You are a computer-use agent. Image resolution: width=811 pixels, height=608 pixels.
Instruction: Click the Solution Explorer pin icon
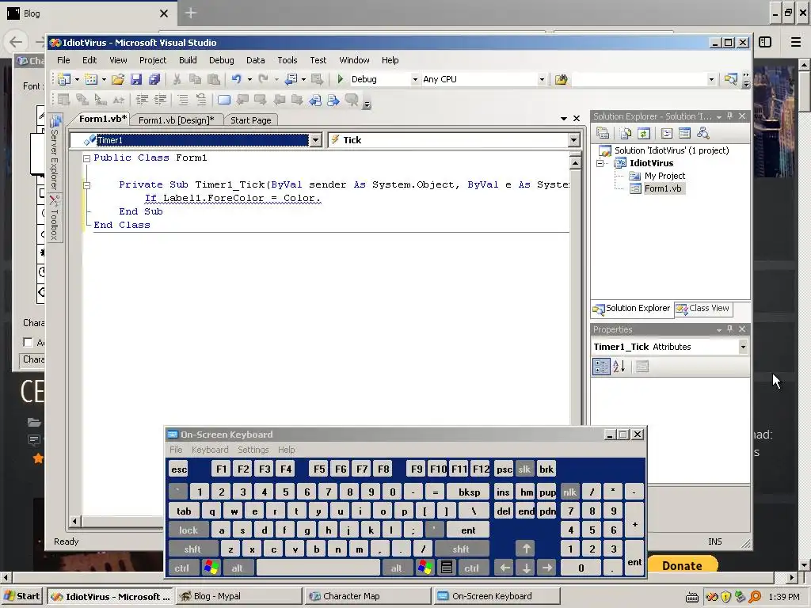click(729, 116)
